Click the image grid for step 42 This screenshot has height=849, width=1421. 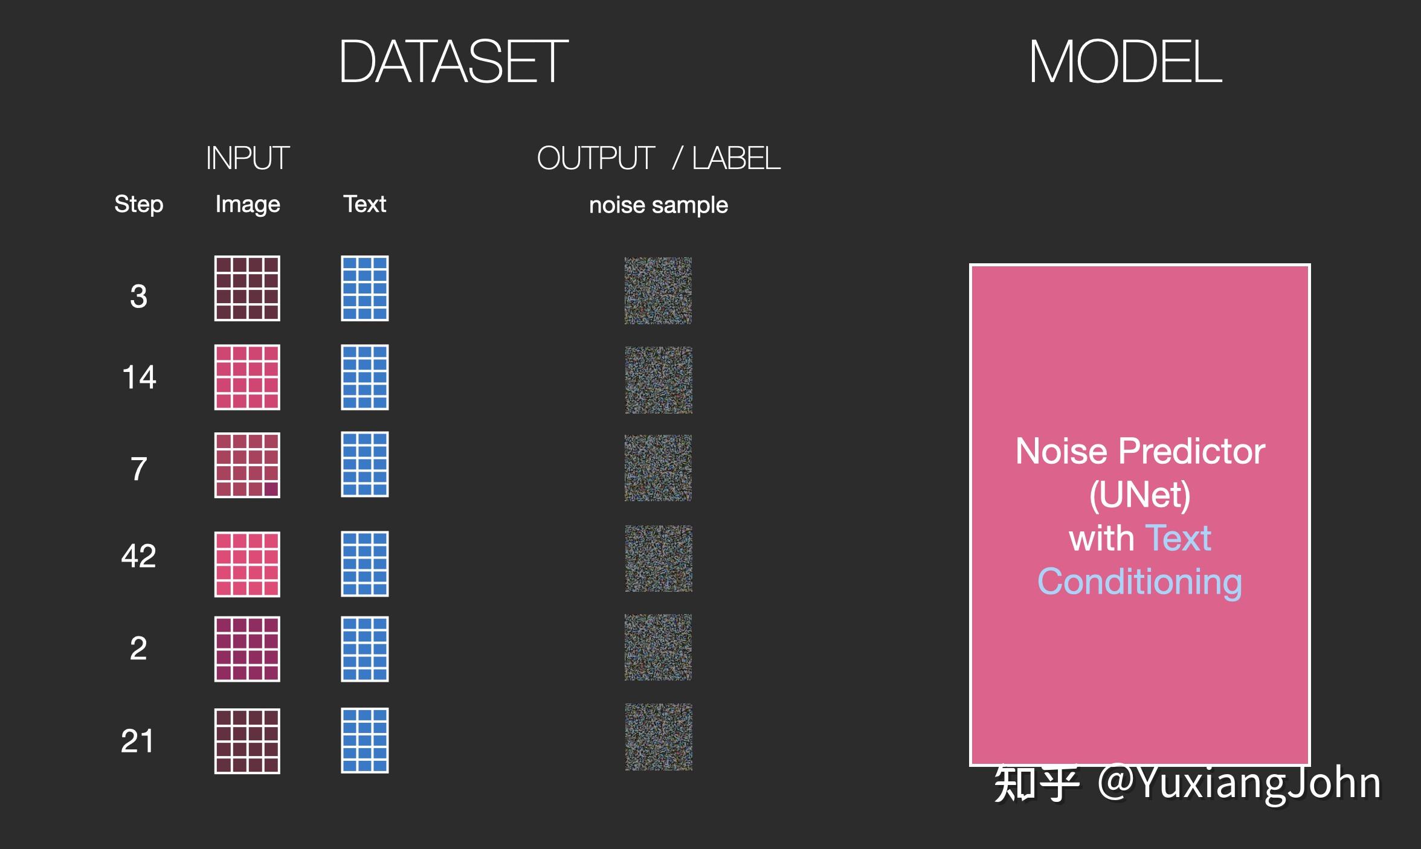(x=247, y=564)
